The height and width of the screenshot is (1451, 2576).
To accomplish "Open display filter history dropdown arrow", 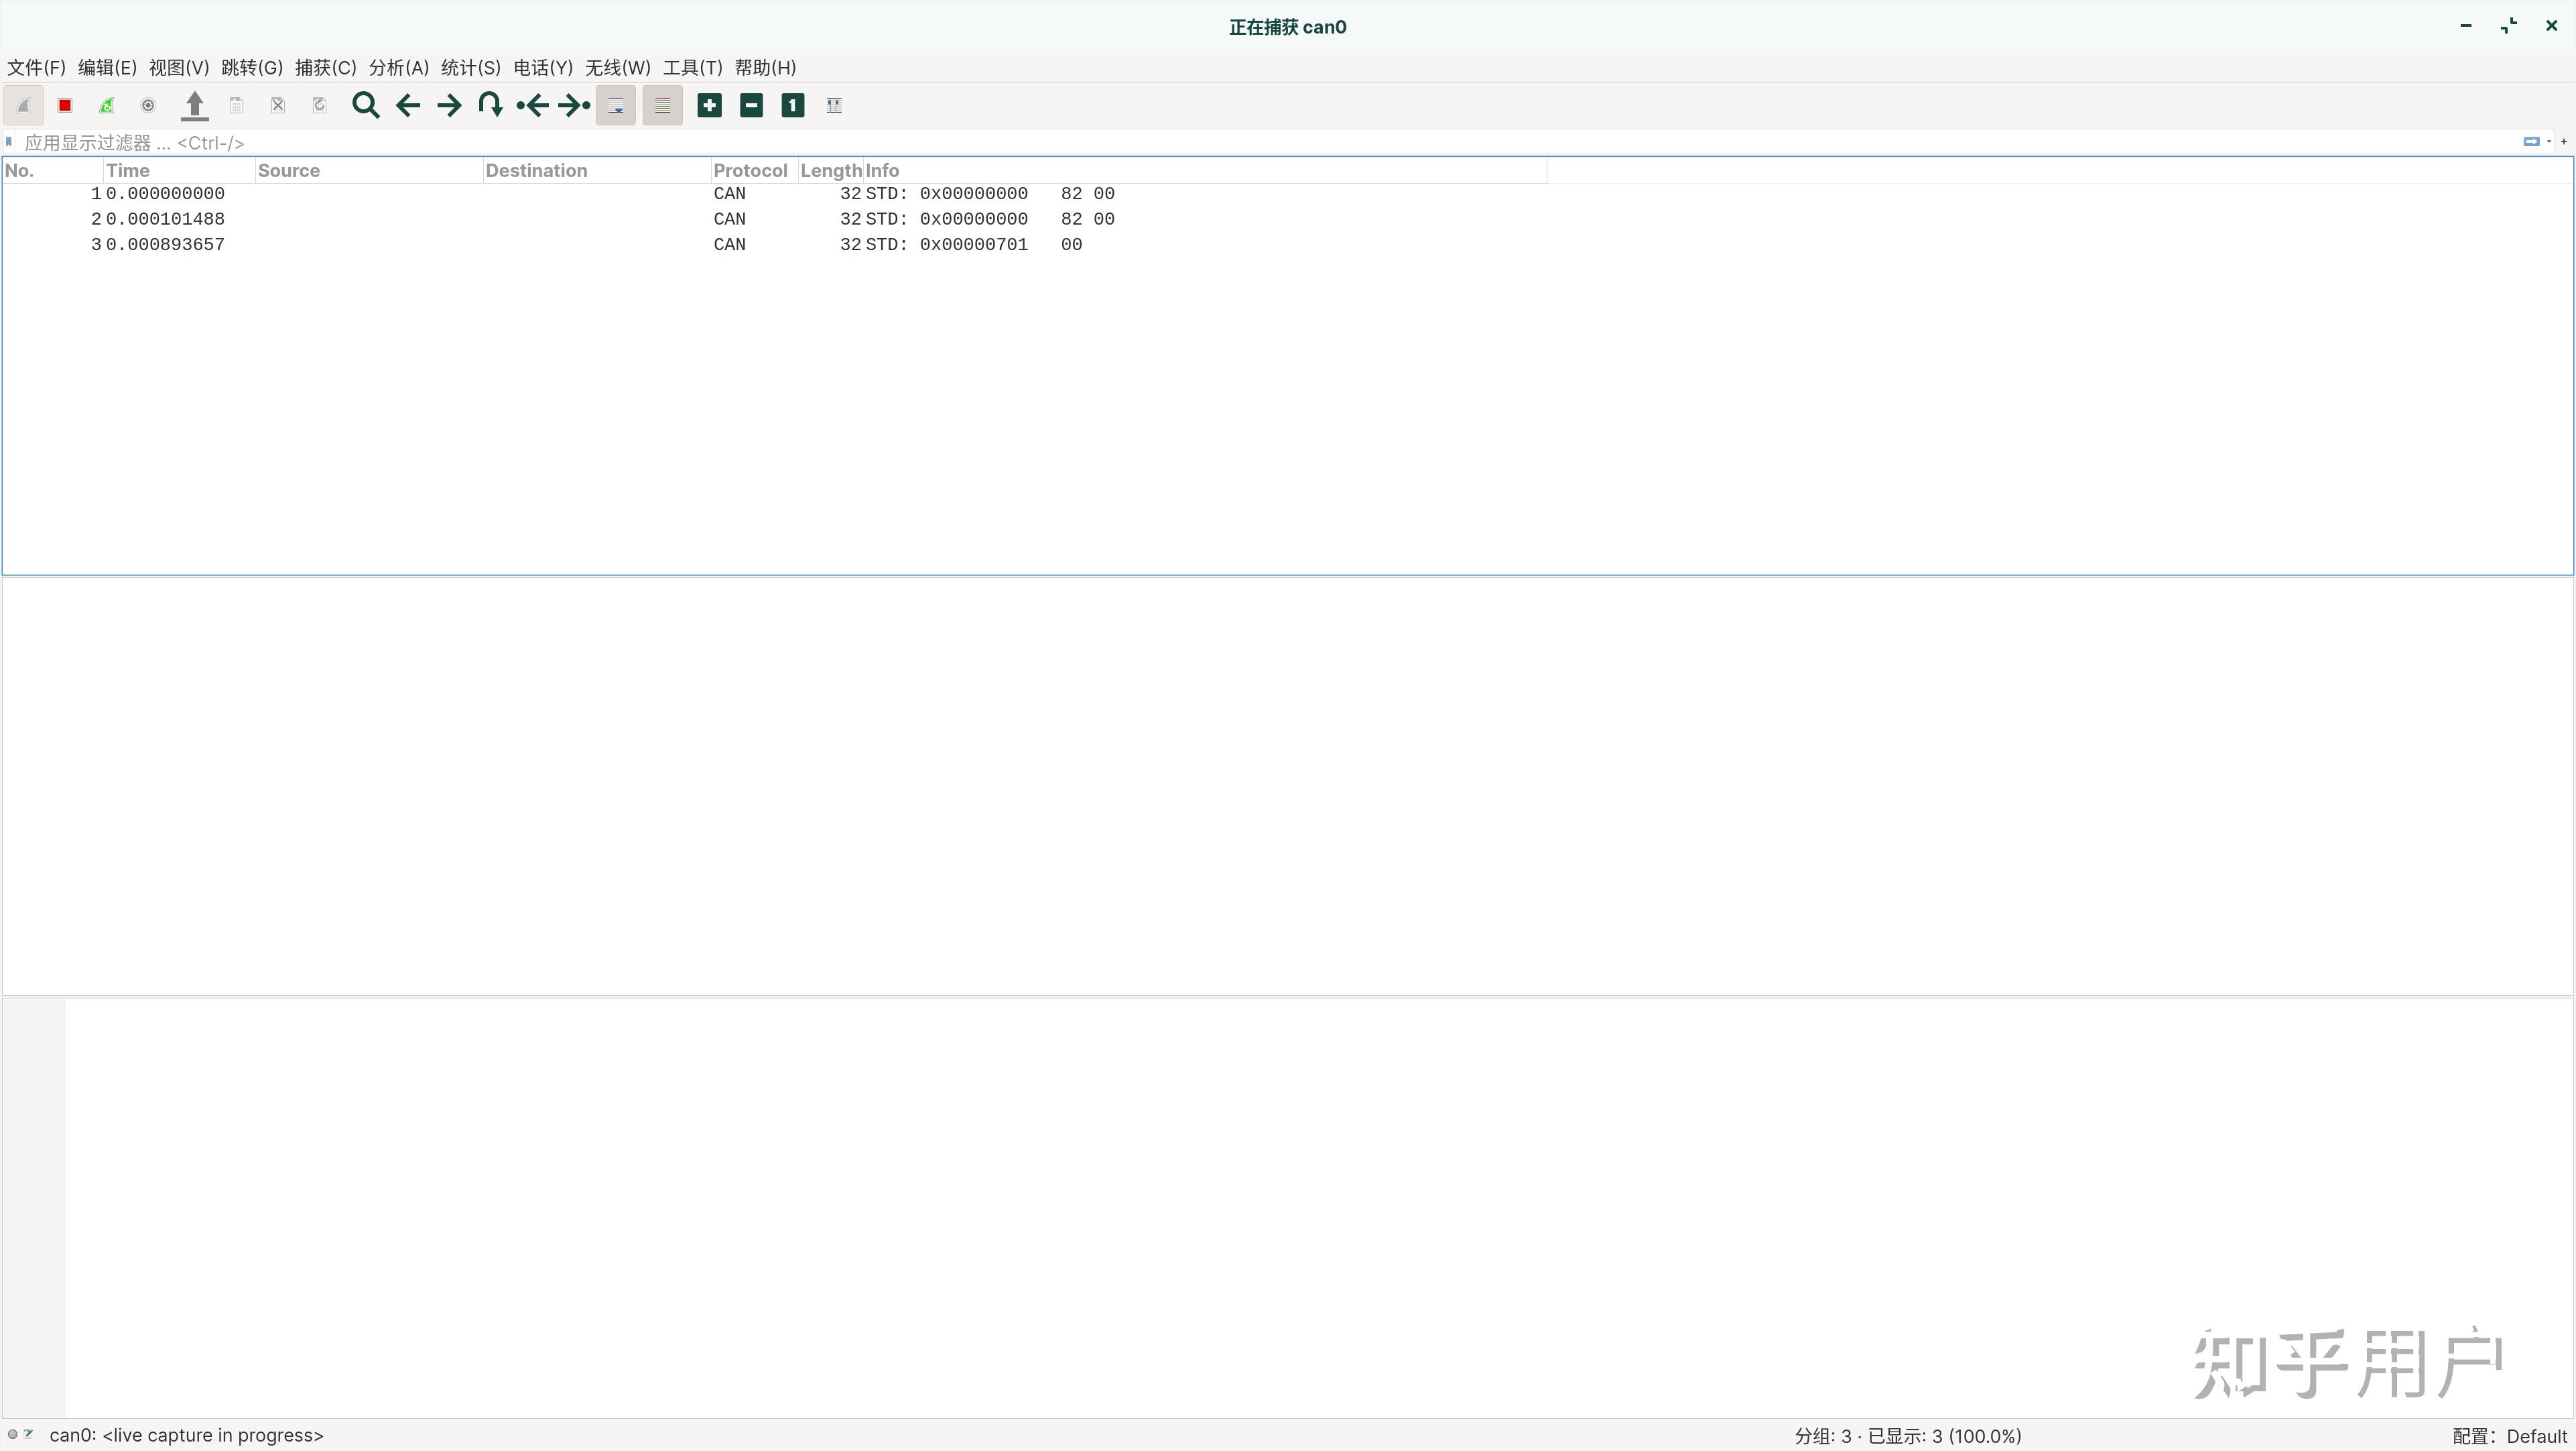I will pos(2549,141).
